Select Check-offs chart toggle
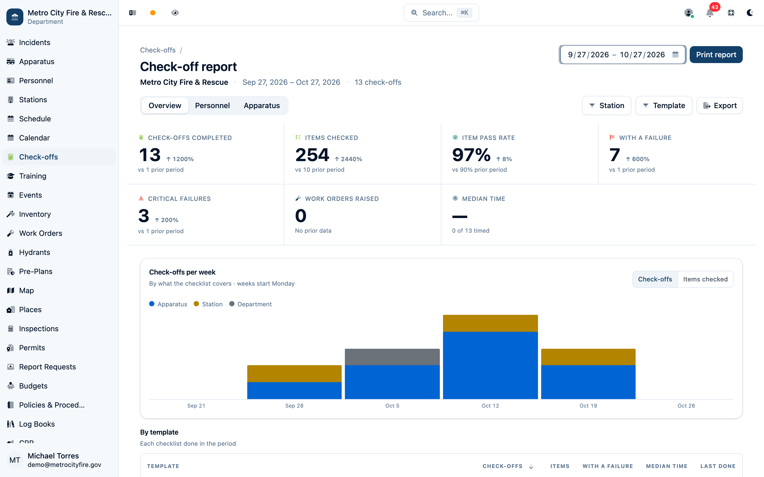 [655, 279]
